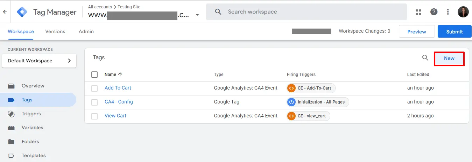Image resolution: width=472 pixels, height=162 pixels.
Task: Click the Search workspace input field
Action: pyautogui.click(x=307, y=12)
